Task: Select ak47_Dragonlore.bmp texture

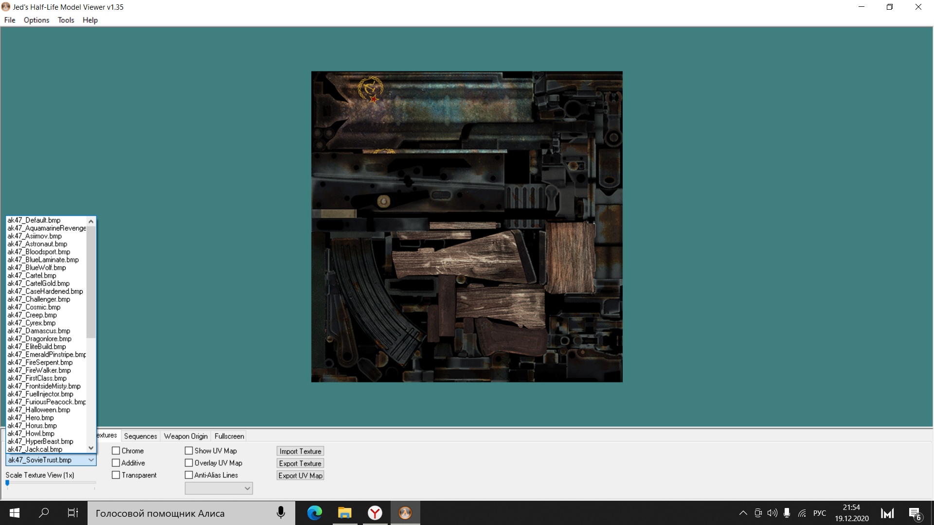Action: coord(46,339)
